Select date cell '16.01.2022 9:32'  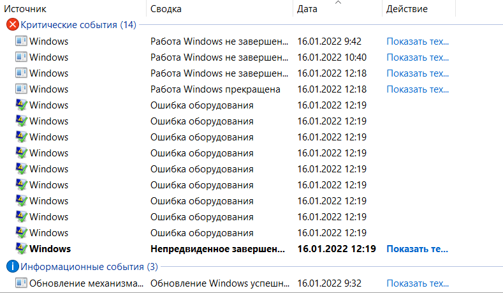(x=329, y=283)
